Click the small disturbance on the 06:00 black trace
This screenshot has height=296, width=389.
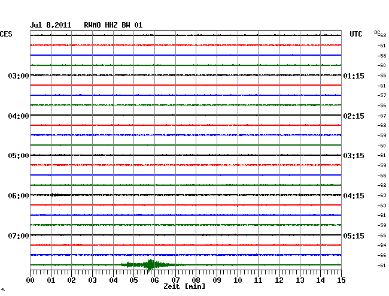point(57,195)
